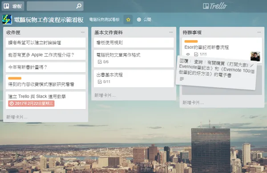Open card 看板使用規則

tap(134, 42)
